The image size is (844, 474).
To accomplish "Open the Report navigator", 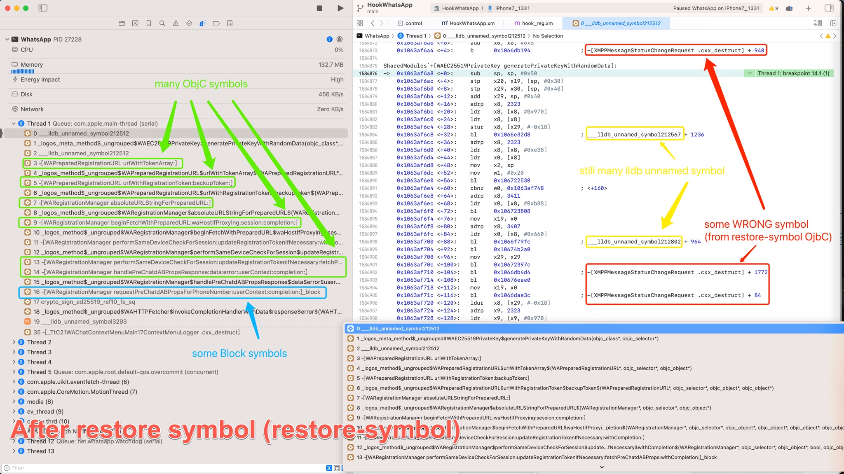I will coord(230,23).
